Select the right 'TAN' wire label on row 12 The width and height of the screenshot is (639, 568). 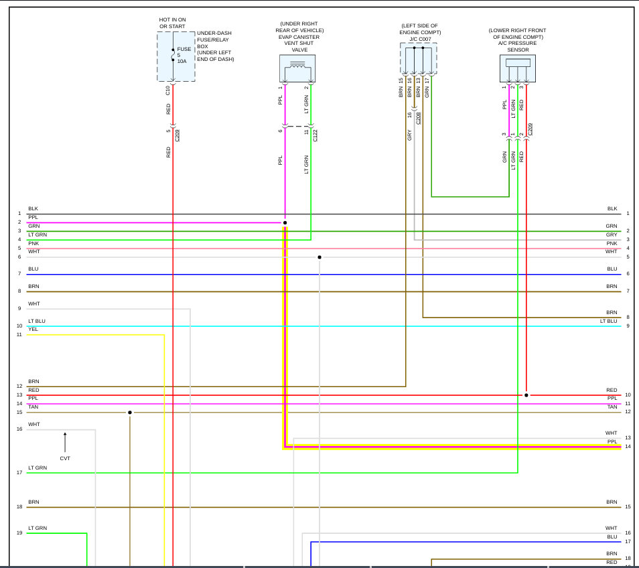click(x=612, y=407)
